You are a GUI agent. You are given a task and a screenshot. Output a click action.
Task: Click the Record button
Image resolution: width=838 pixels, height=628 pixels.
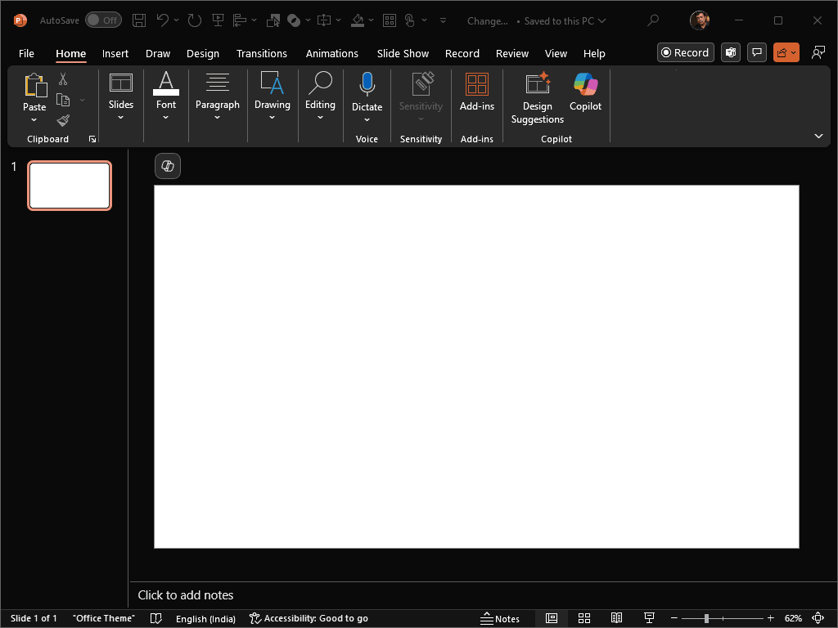click(685, 52)
